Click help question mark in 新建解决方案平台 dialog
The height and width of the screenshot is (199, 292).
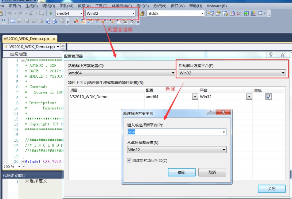click(212, 112)
